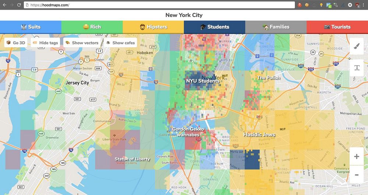Click the cookie extension icon

(307, 5)
